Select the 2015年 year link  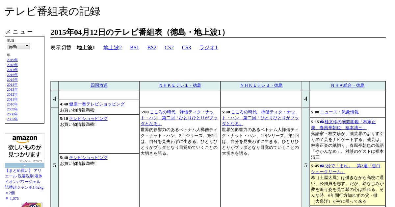click(x=12, y=80)
